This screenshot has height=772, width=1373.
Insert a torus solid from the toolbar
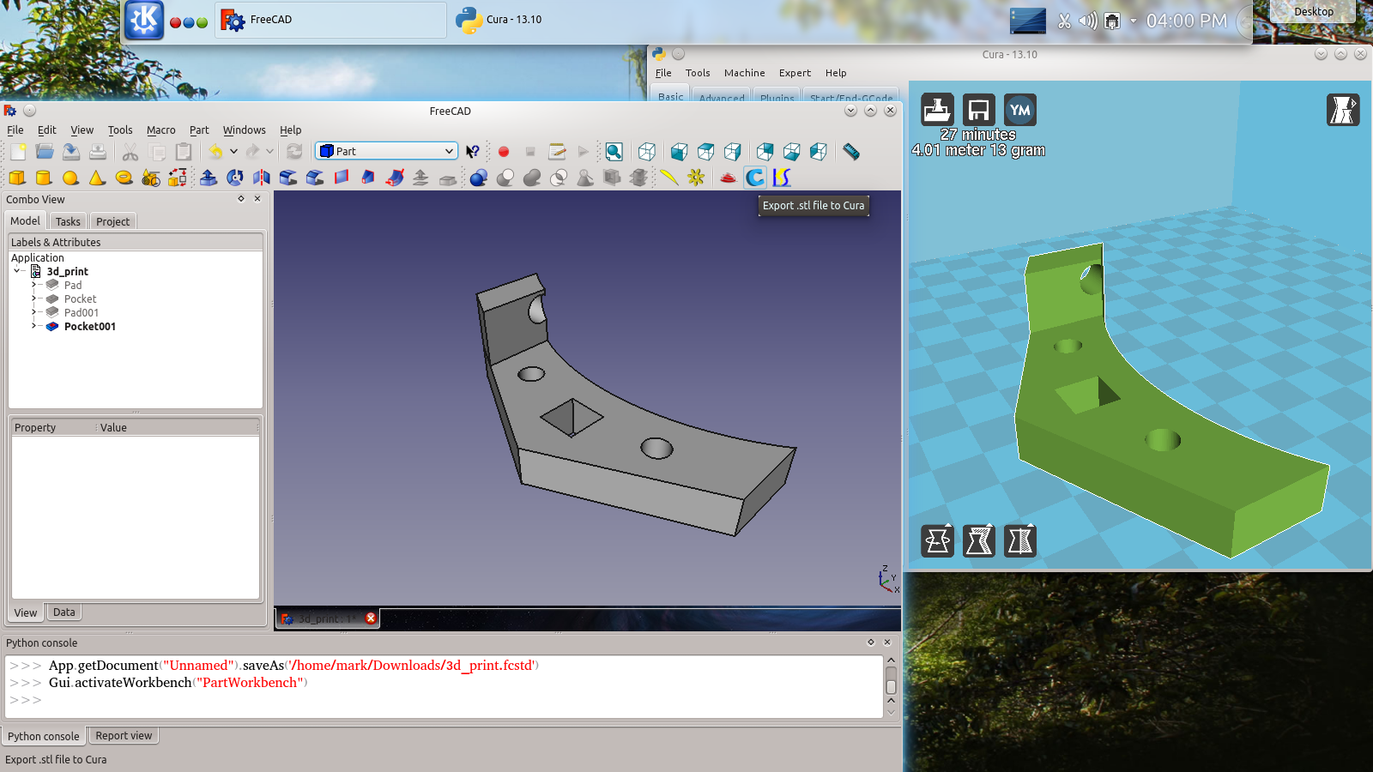[x=124, y=178]
